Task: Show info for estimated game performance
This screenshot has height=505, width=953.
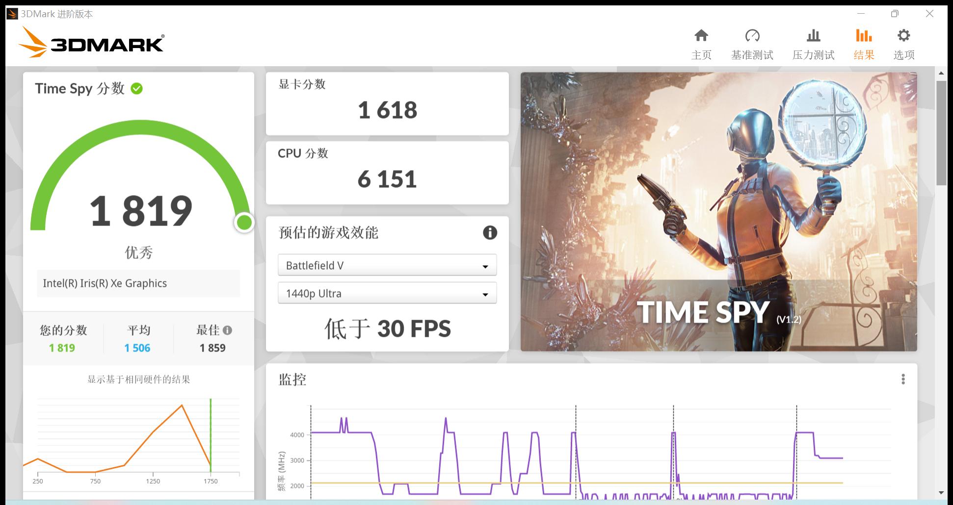Action: [x=490, y=232]
